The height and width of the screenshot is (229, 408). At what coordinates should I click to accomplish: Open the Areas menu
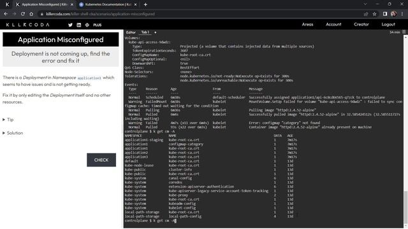[307, 24]
